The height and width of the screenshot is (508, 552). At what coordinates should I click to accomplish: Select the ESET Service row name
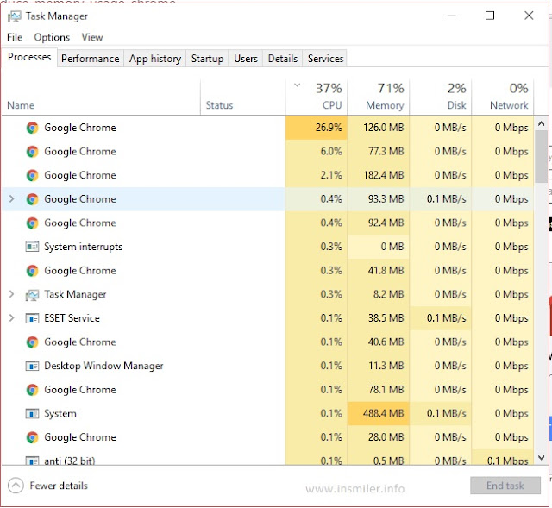[72, 318]
